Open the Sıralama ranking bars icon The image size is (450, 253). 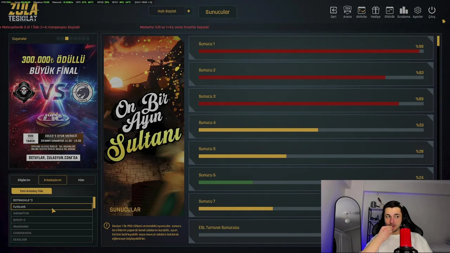tap(404, 10)
